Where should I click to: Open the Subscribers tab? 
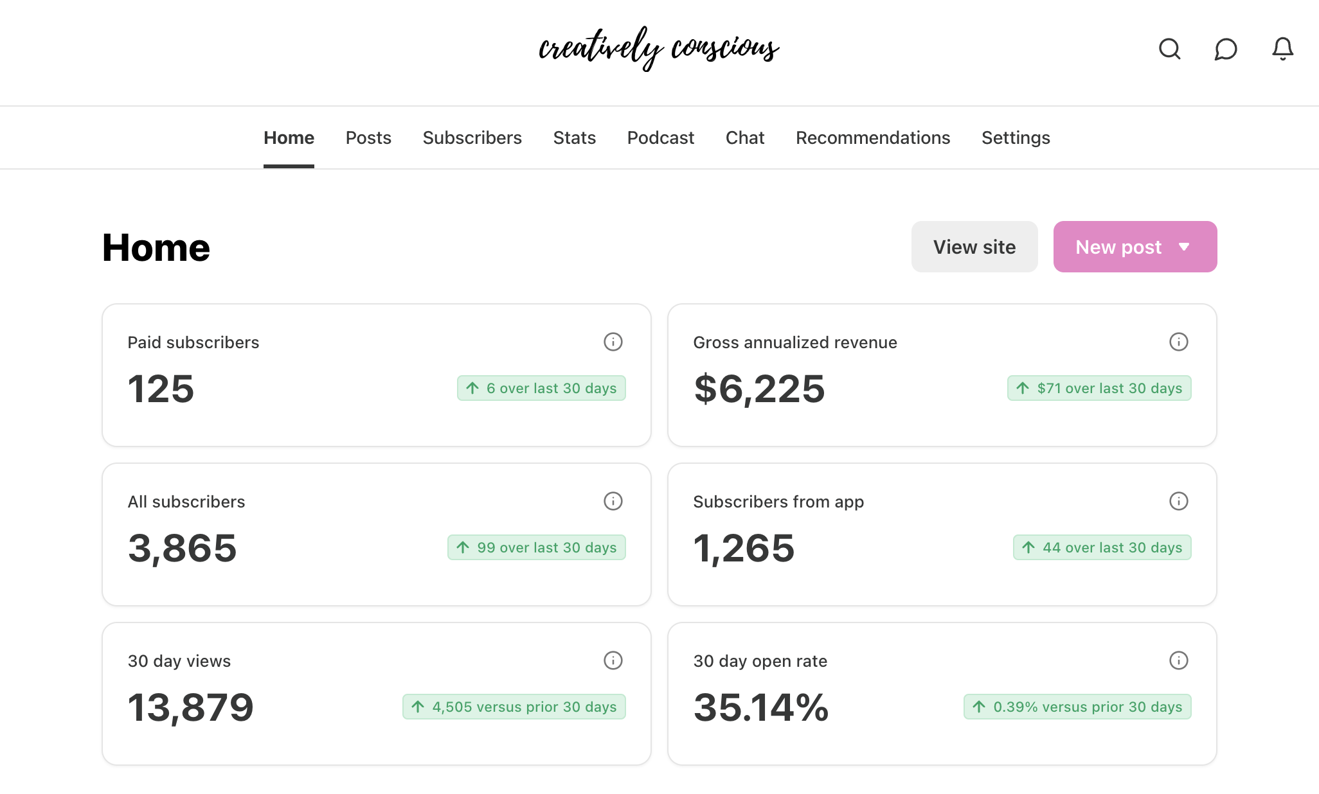(x=472, y=137)
